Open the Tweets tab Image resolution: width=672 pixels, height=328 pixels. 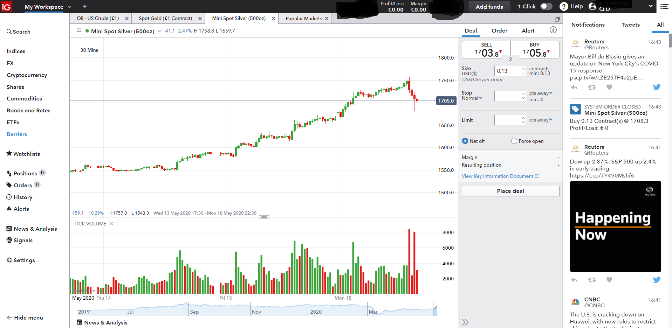(x=630, y=25)
